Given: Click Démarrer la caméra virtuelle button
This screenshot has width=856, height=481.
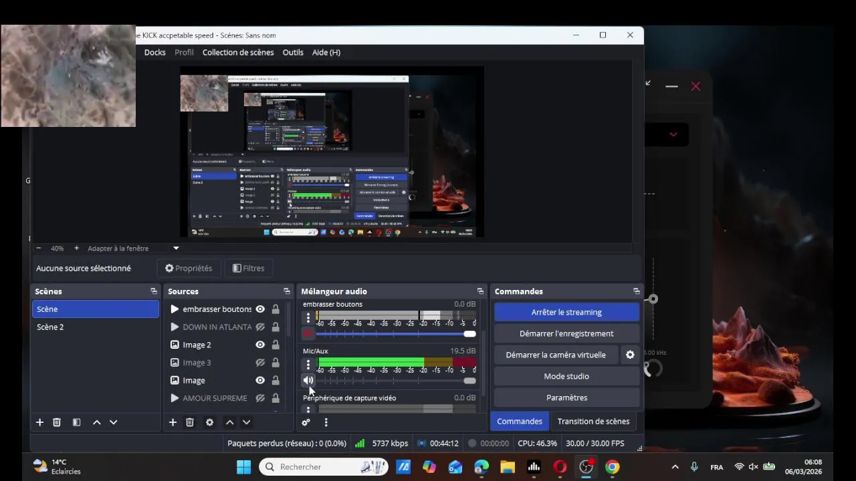Looking at the screenshot, I should coord(556,355).
